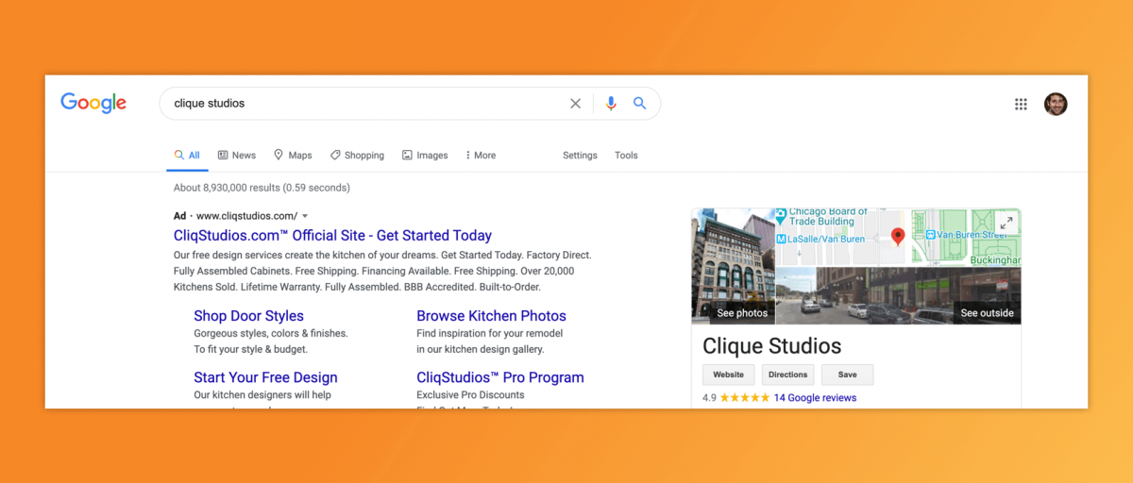1133x483 pixels.
Task: Open ad options dropdown arrow beside cliqstudios URL
Action: tap(305, 216)
